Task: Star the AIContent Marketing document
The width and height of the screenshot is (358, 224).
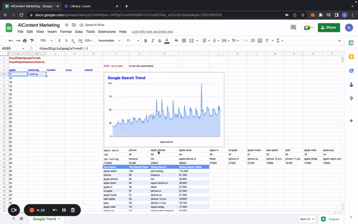Action: point(66,25)
